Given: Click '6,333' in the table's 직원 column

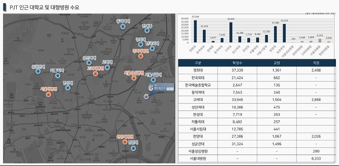Looking at the screenshot, I should click(x=316, y=158).
